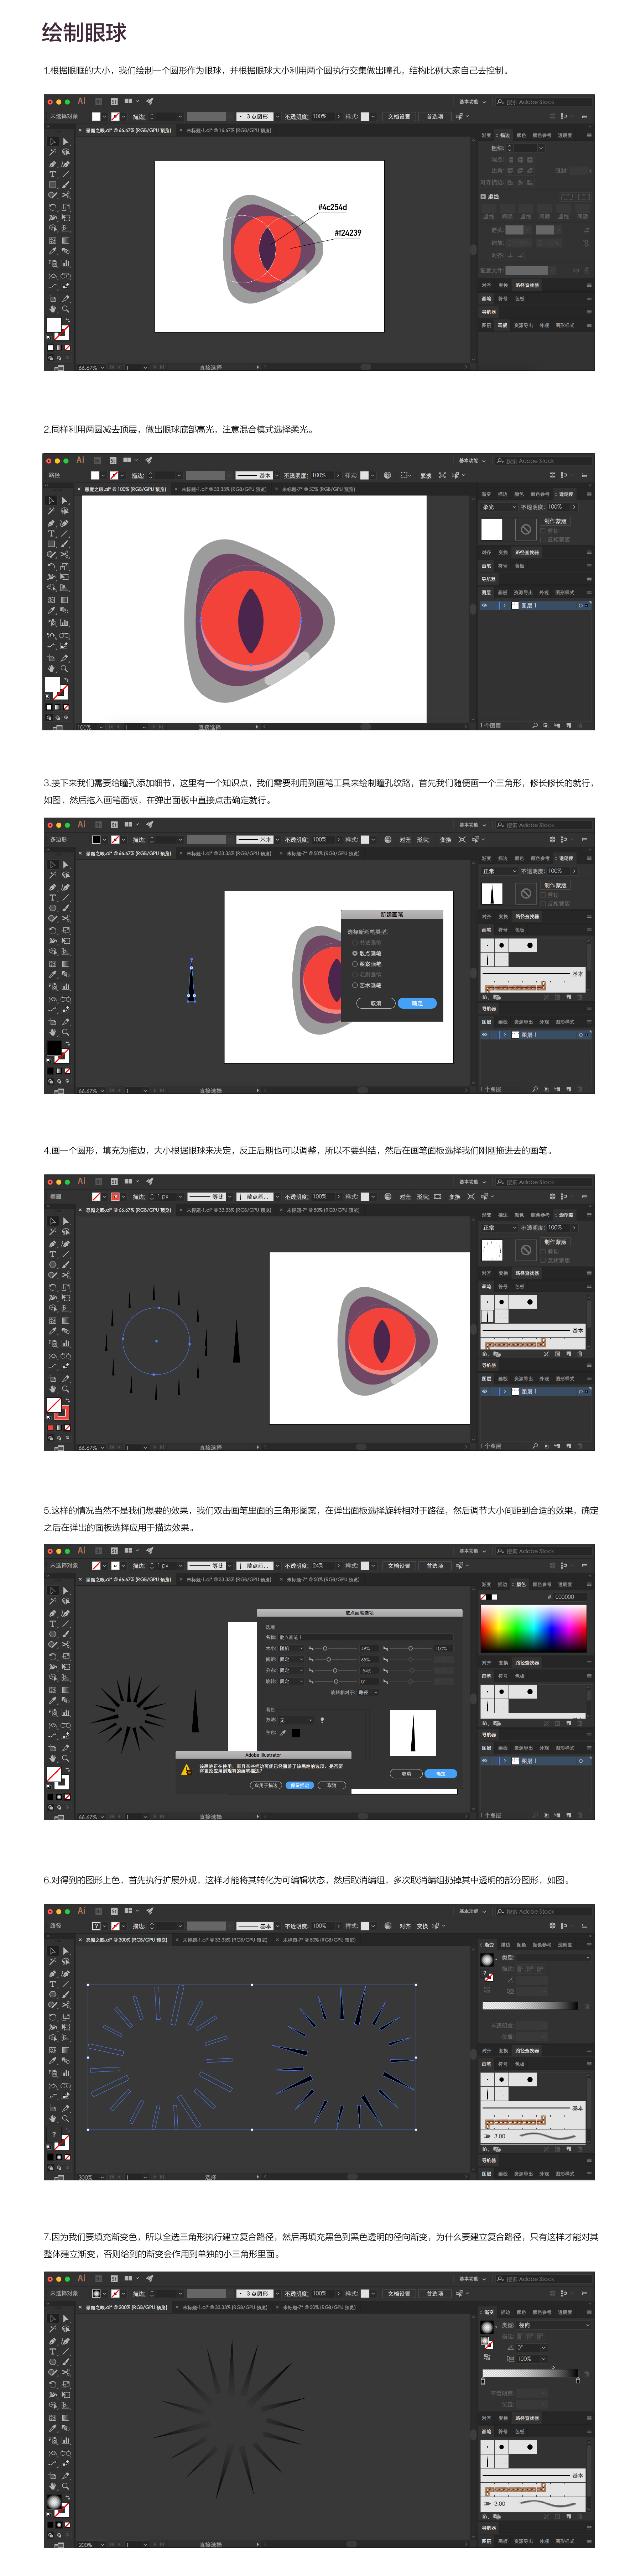Toggle 图层 1 visibility eye in step 5 screenshot
641x2576 pixels.
[485, 1761]
